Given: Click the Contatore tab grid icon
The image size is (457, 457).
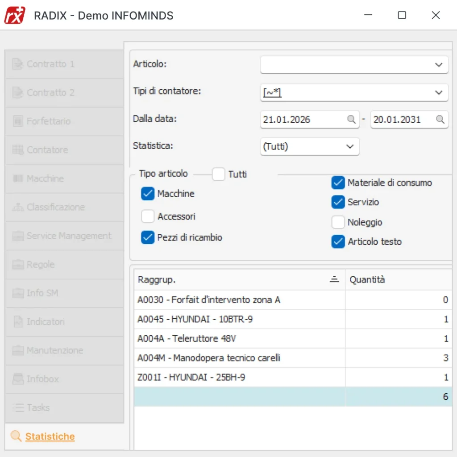Looking at the screenshot, I should [18, 150].
